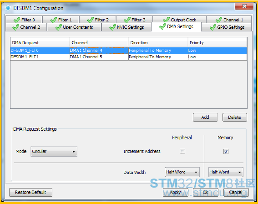
Task: Switch to the Channel 1 tab
Action: 229,20
